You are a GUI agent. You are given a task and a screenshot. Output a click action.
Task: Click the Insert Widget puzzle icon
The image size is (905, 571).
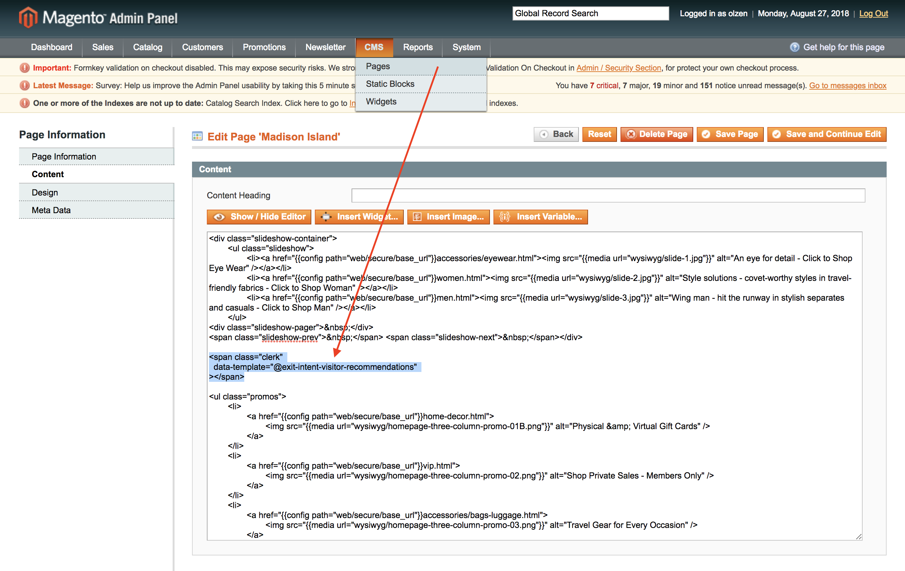tap(326, 217)
